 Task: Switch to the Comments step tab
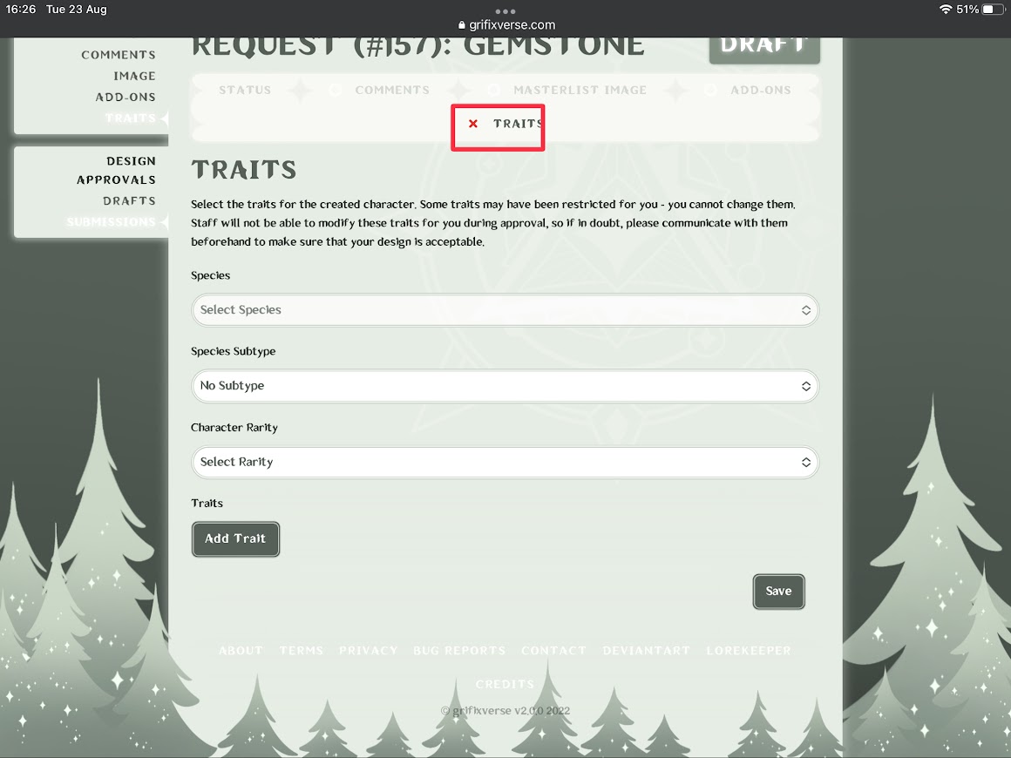392,91
